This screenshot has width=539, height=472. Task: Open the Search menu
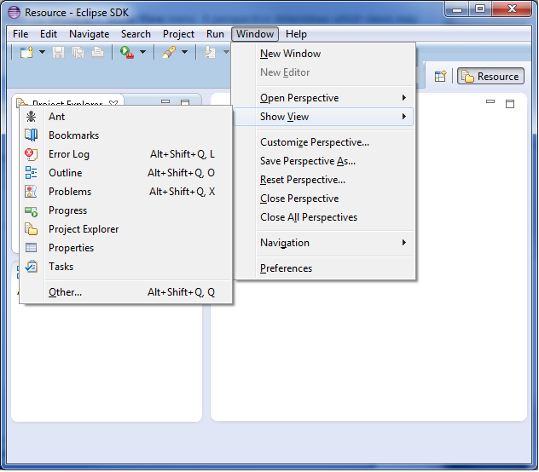(136, 34)
